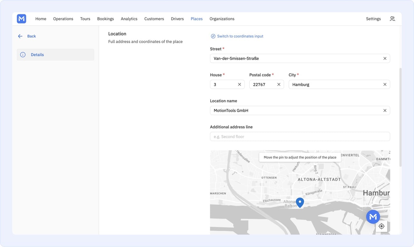Click the MotionTools logo icon
Viewport: 414px width, 247px height.
[22, 19]
